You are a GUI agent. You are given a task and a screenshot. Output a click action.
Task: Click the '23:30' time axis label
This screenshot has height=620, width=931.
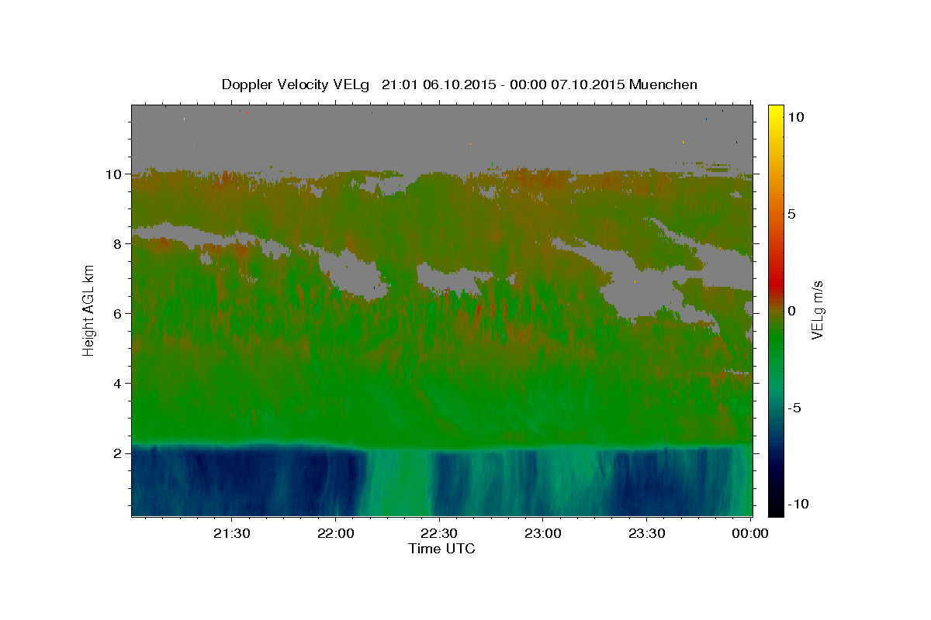(646, 534)
